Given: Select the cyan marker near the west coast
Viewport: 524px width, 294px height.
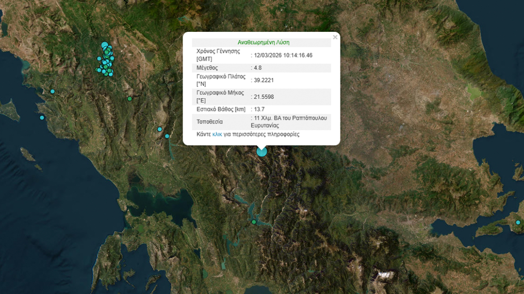Looking at the screenshot, I should tap(52, 91).
